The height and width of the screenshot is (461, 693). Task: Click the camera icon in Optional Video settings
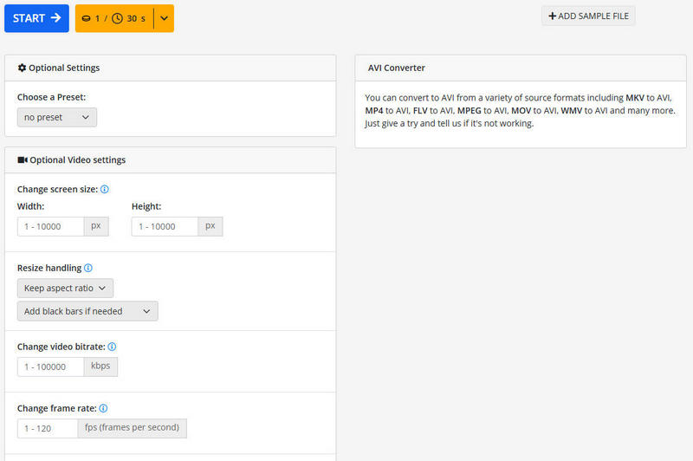pyautogui.click(x=23, y=159)
